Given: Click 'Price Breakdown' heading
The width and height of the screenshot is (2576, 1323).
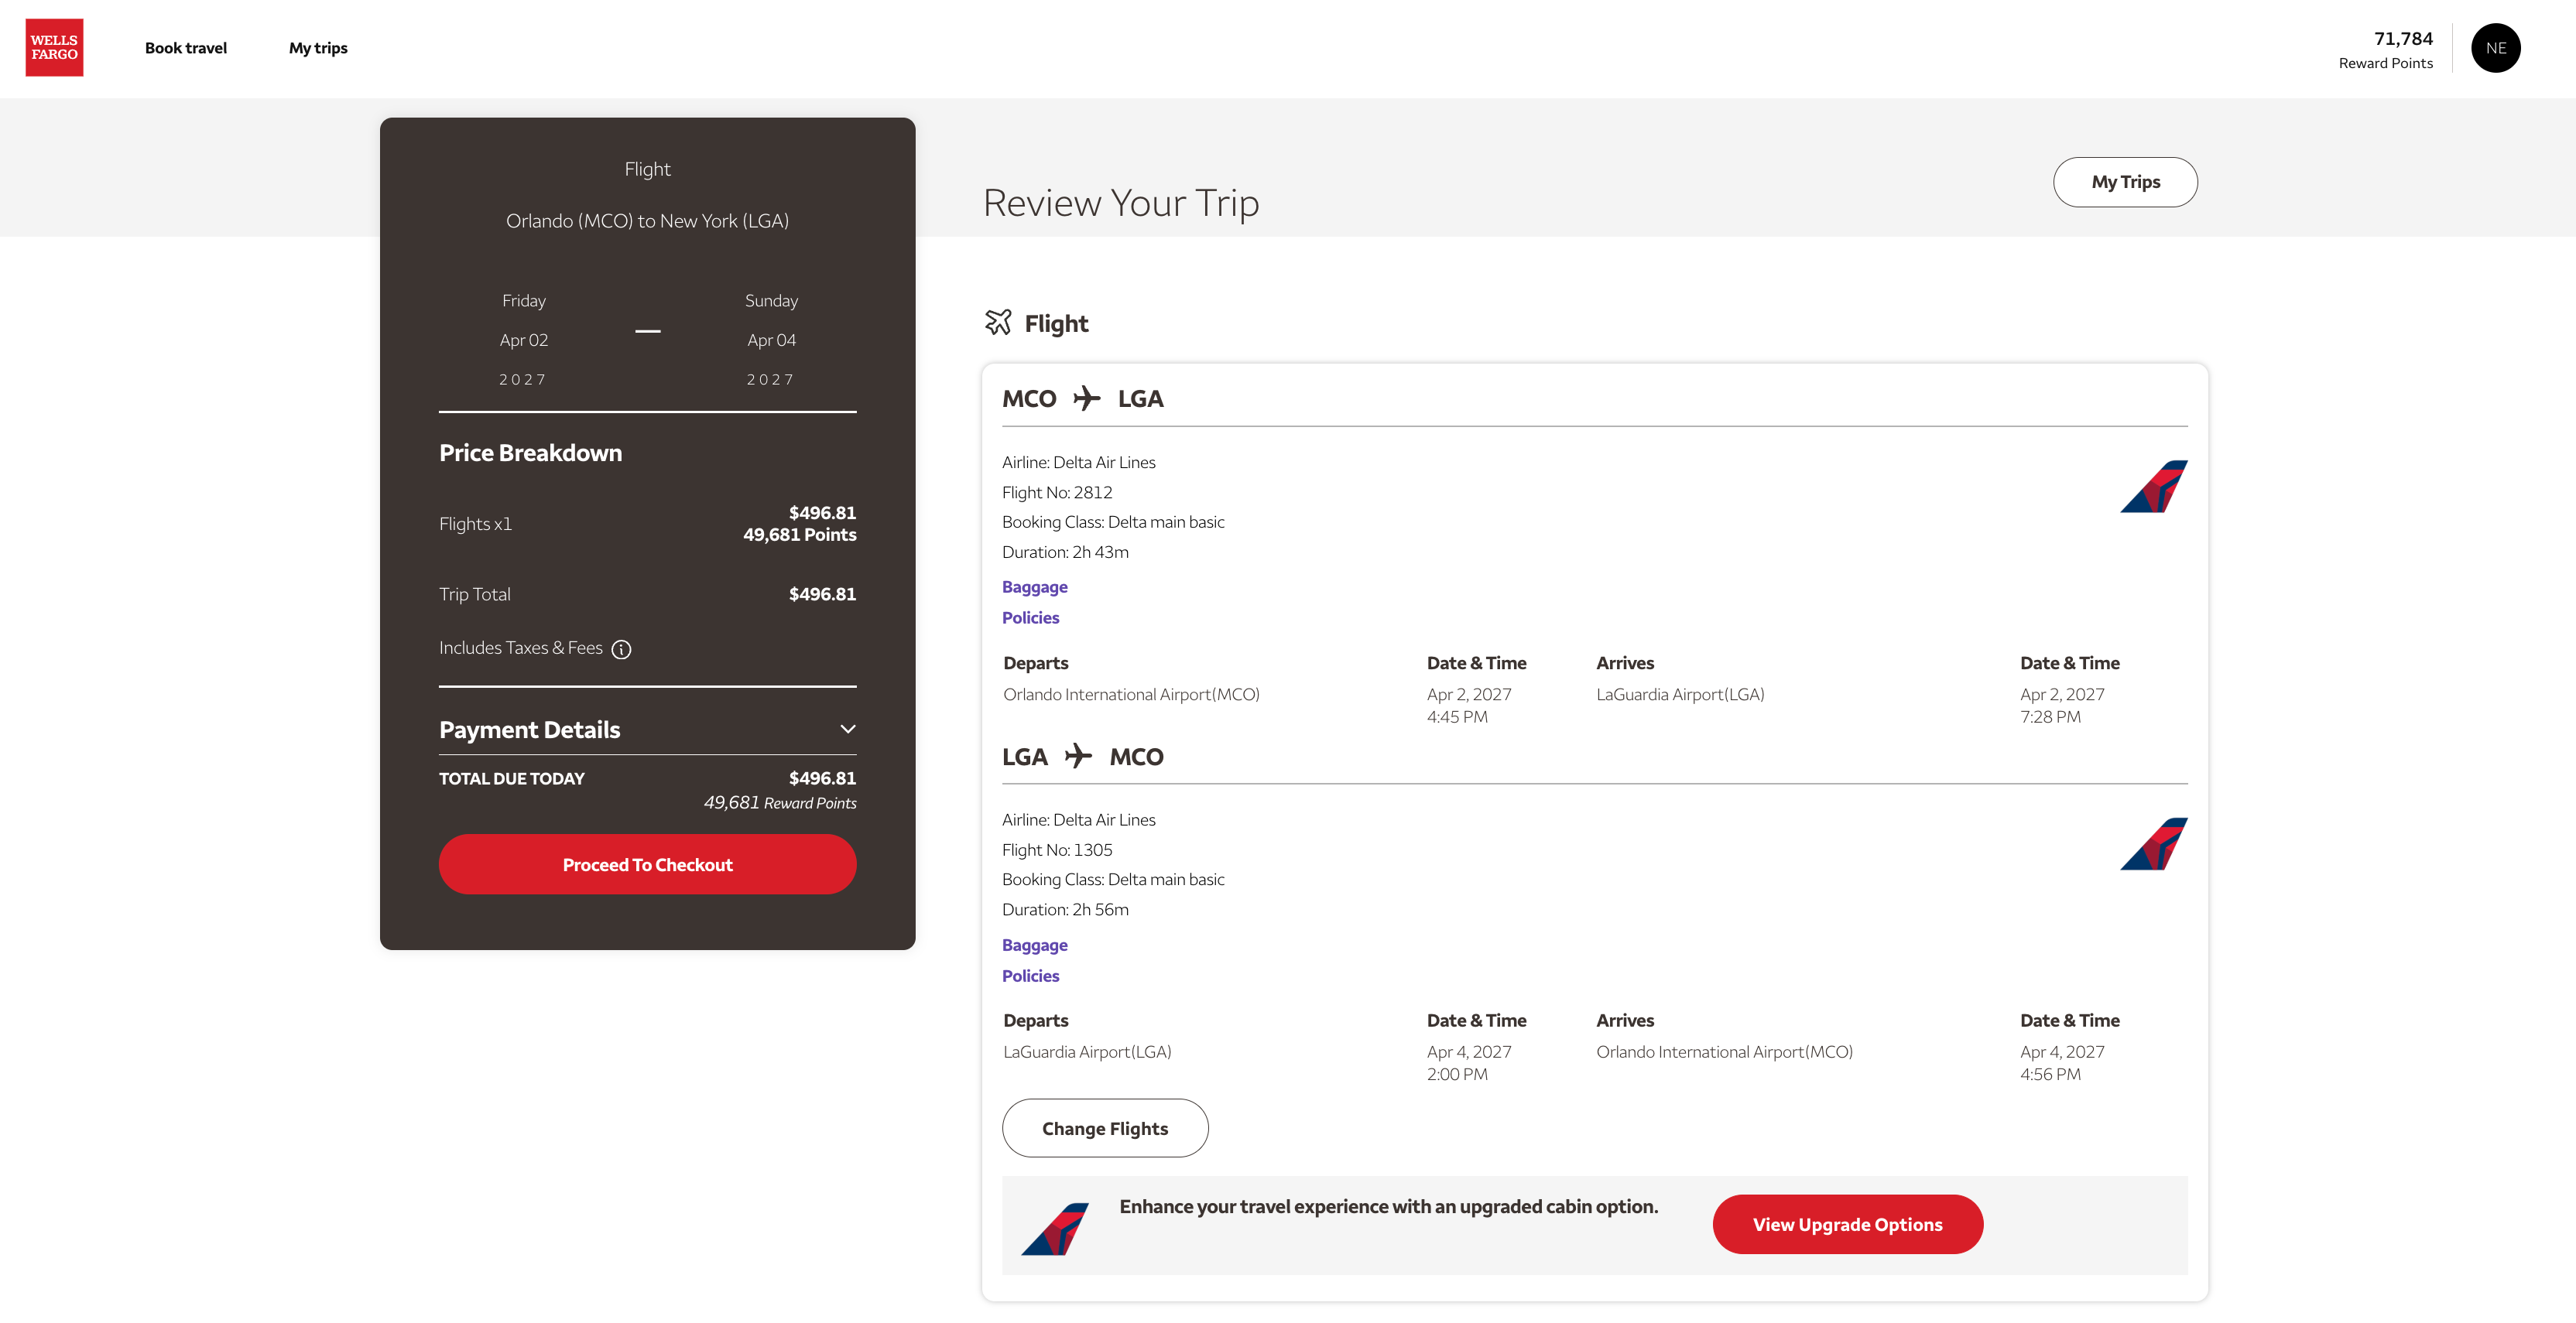Looking at the screenshot, I should (x=530, y=453).
